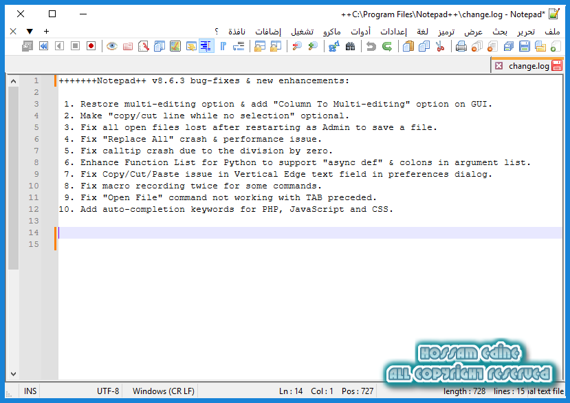Cut selection with the scissors icon
This screenshot has height=403, width=570.
440,46
